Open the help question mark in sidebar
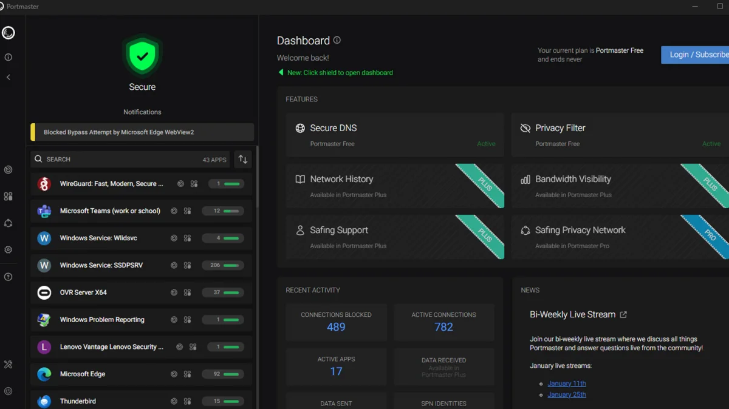This screenshot has height=409, width=729. [x=9, y=277]
